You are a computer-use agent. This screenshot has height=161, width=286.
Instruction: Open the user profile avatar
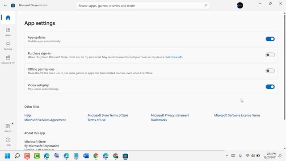click(x=240, y=5)
